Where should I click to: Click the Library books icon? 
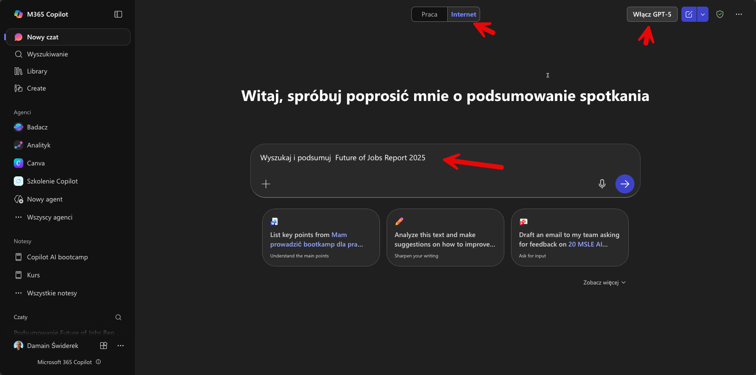click(x=19, y=71)
